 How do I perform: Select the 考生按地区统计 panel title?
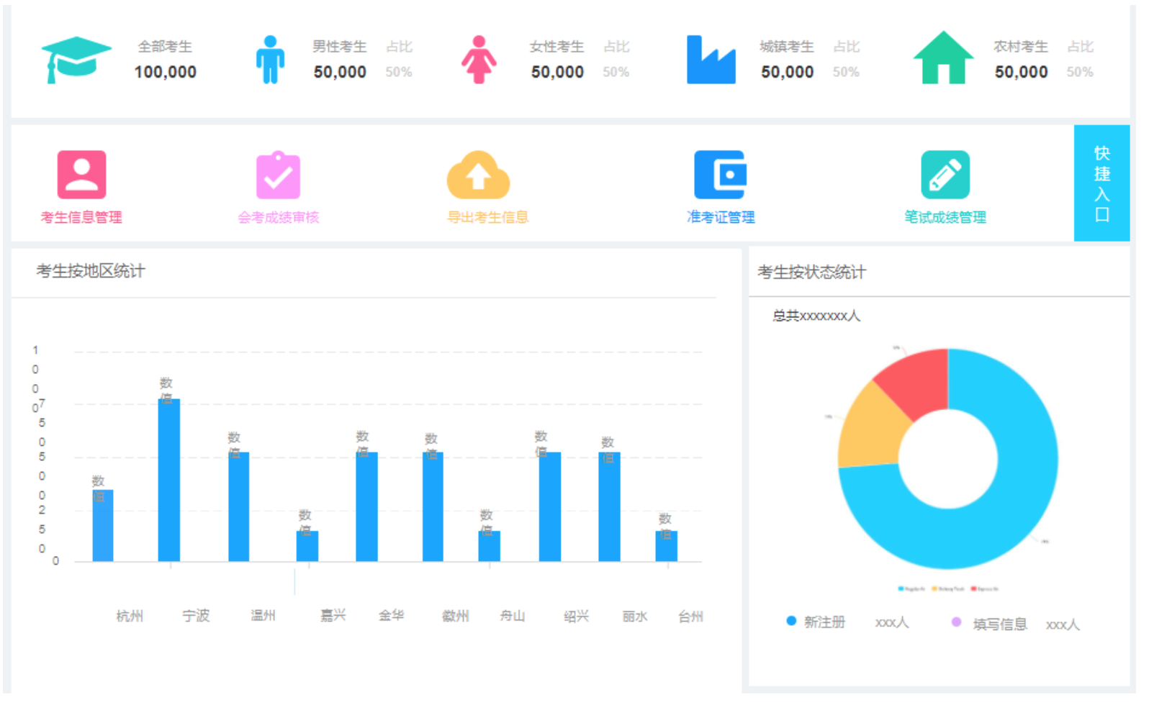coord(91,271)
